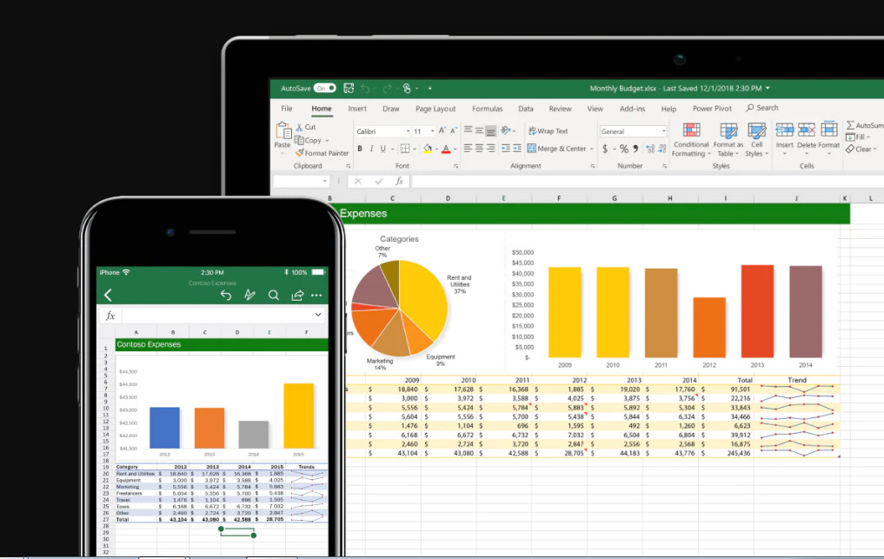Click the Clear eraser button
Viewport: 884px width, 559px height.
pyautogui.click(x=861, y=149)
